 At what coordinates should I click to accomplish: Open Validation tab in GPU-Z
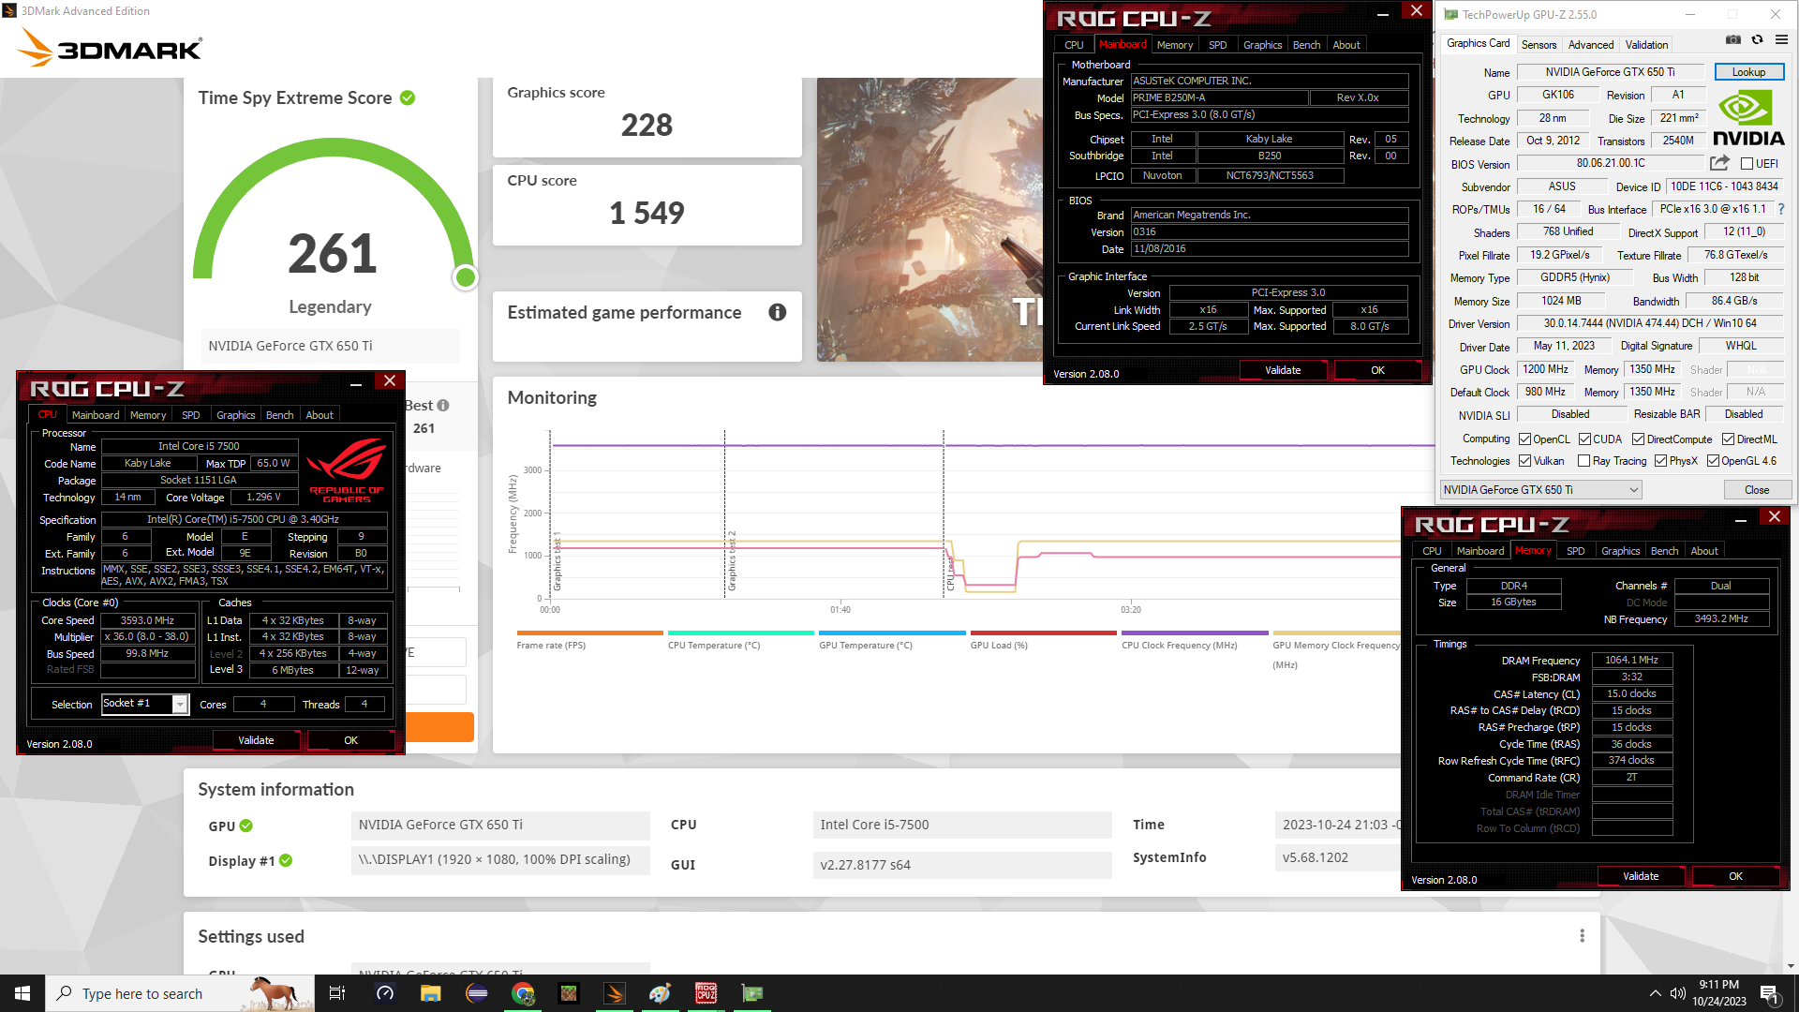tap(1646, 45)
